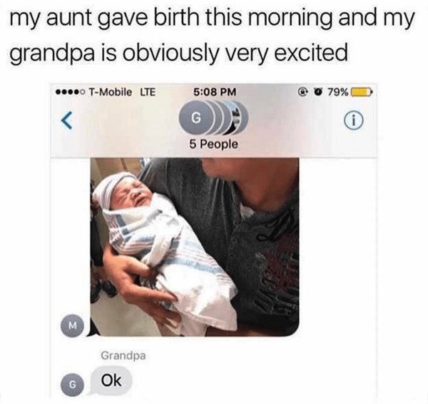This screenshot has width=428, height=404.
Task: Tap the LTE network indicator
Action: point(148,92)
